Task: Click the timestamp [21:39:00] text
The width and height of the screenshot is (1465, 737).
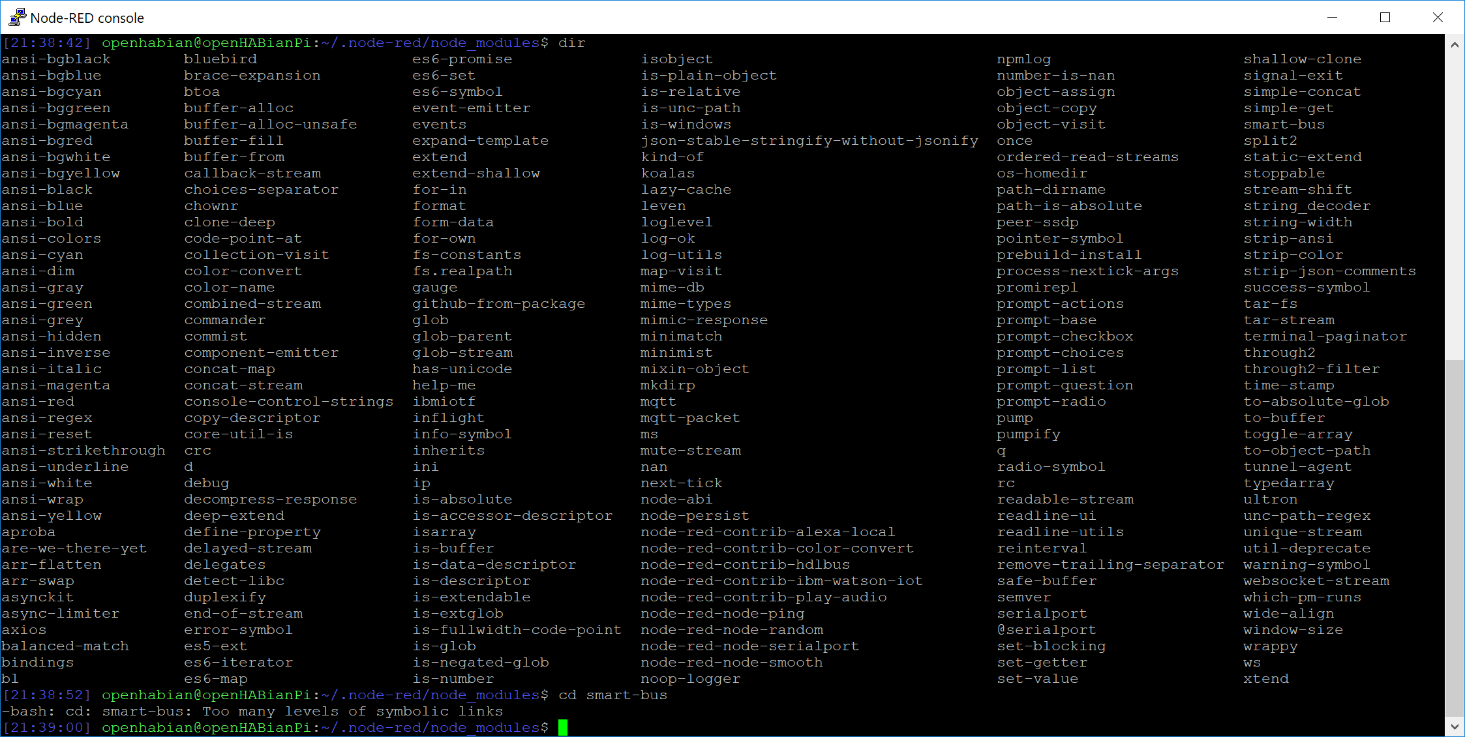Action: point(46,727)
